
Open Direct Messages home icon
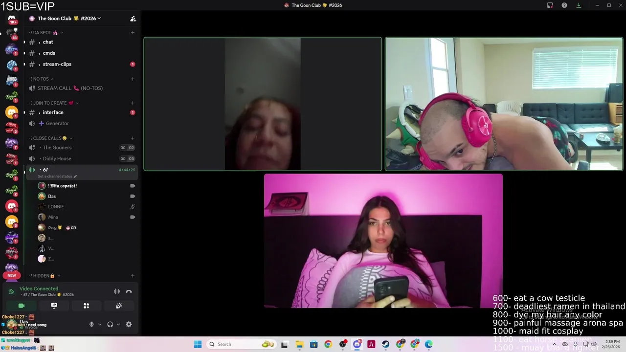pos(12,19)
